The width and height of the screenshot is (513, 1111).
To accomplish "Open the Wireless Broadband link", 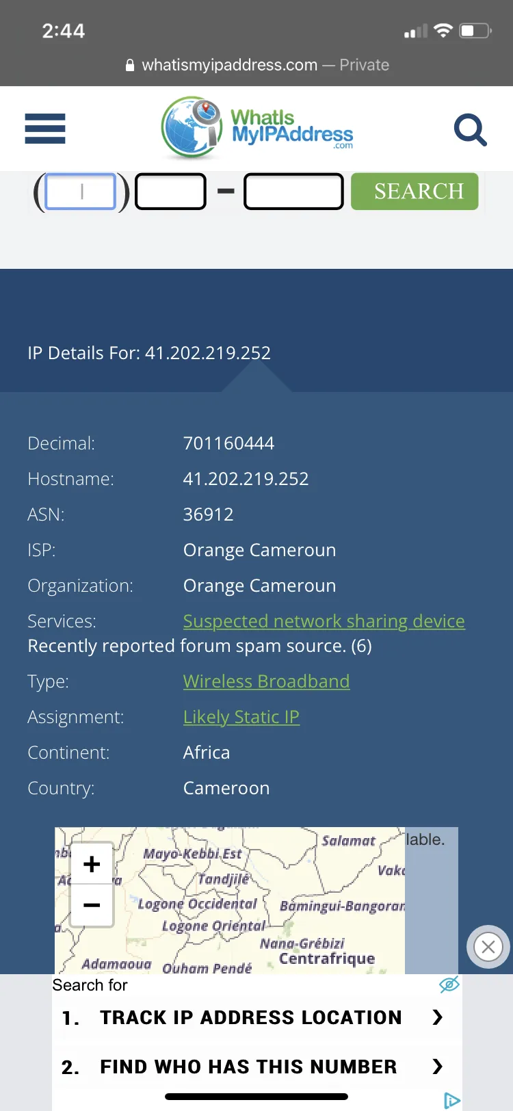I will [266, 681].
